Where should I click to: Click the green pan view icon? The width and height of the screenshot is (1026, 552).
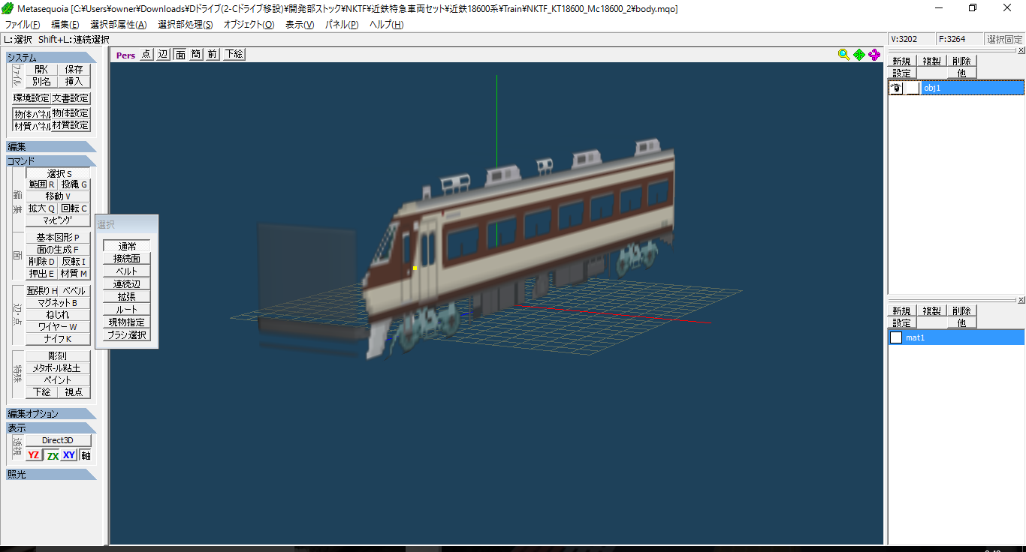859,54
